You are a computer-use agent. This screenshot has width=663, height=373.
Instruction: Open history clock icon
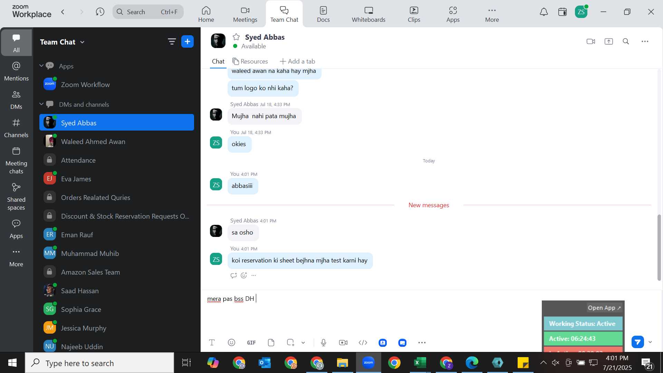point(100,12)
